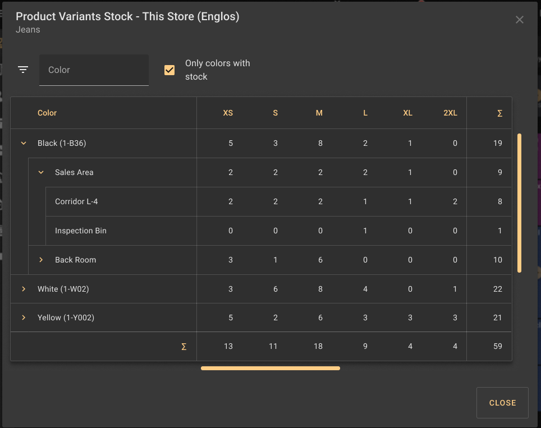The height and width of the screenshot is (428, 541).
Task: Close dialog with the X icon
Action: tap(520, 20)
